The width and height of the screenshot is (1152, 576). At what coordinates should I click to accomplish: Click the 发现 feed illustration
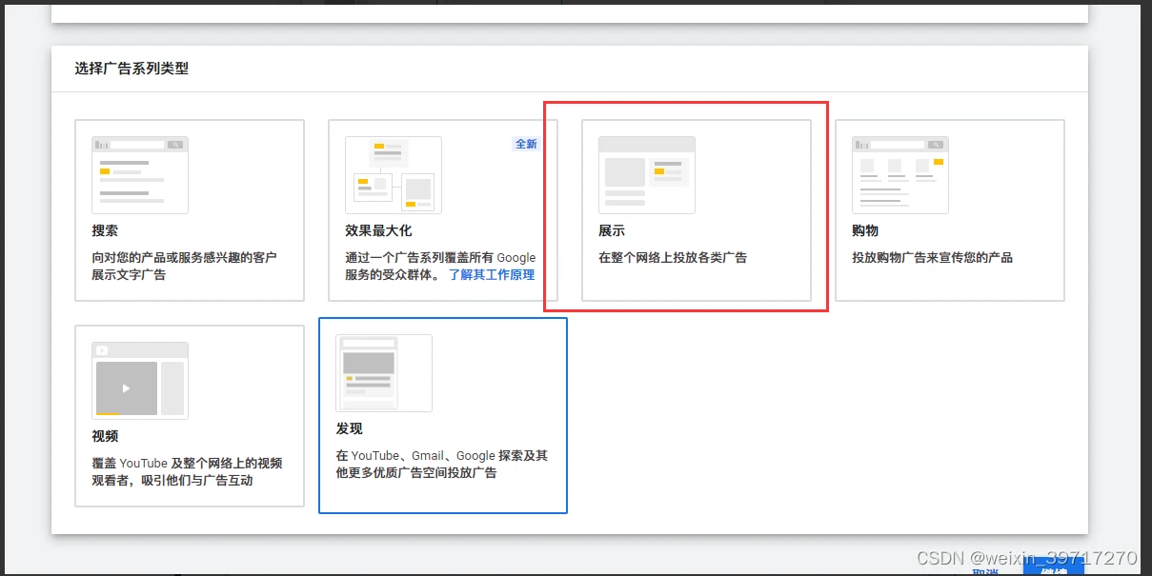point(384,373)
